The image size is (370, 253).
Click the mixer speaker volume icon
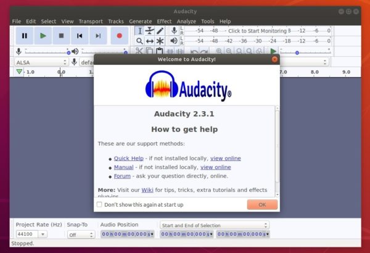point(75,51)
